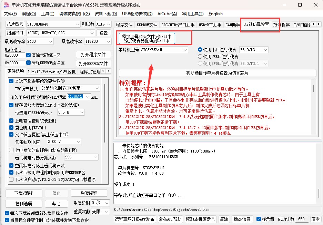Click scrollbar of hardware options list
Image resolution: width=323 pixels, height=225 pixels.
point(105,114)
